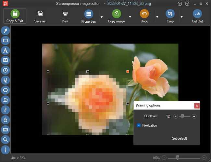Click Save as in toolbar
This screenshot has height=162, width=211.
(40, 16)
